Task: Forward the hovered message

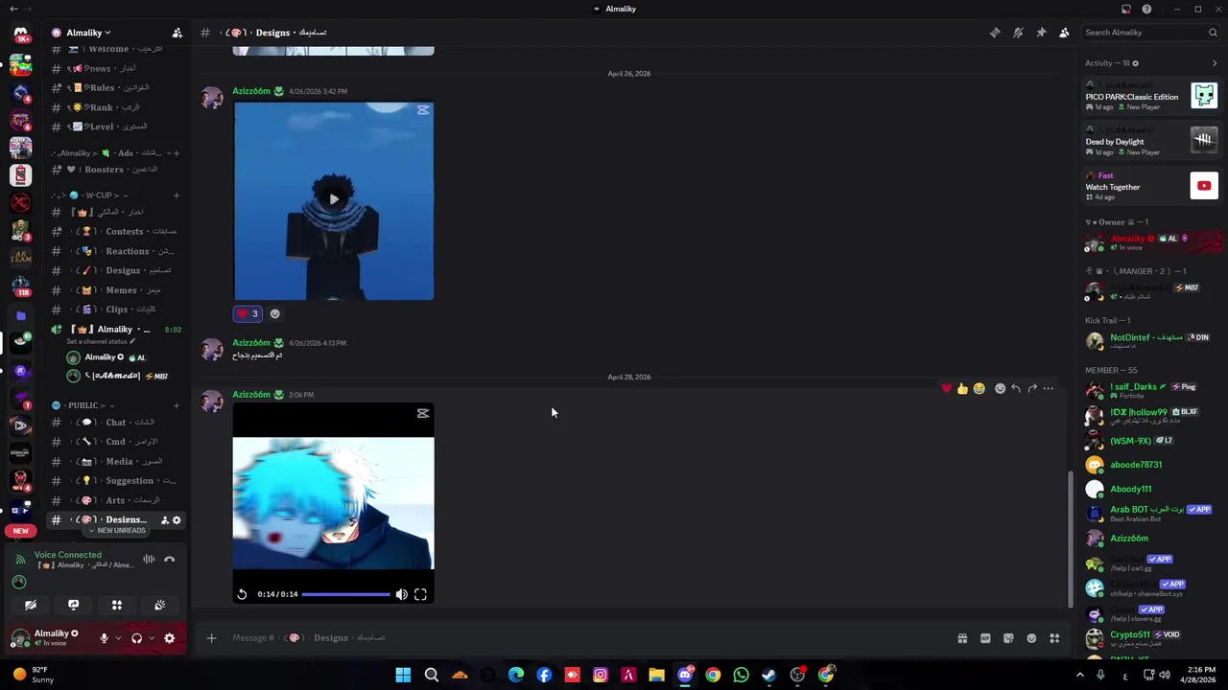Action: [1032, 388]
